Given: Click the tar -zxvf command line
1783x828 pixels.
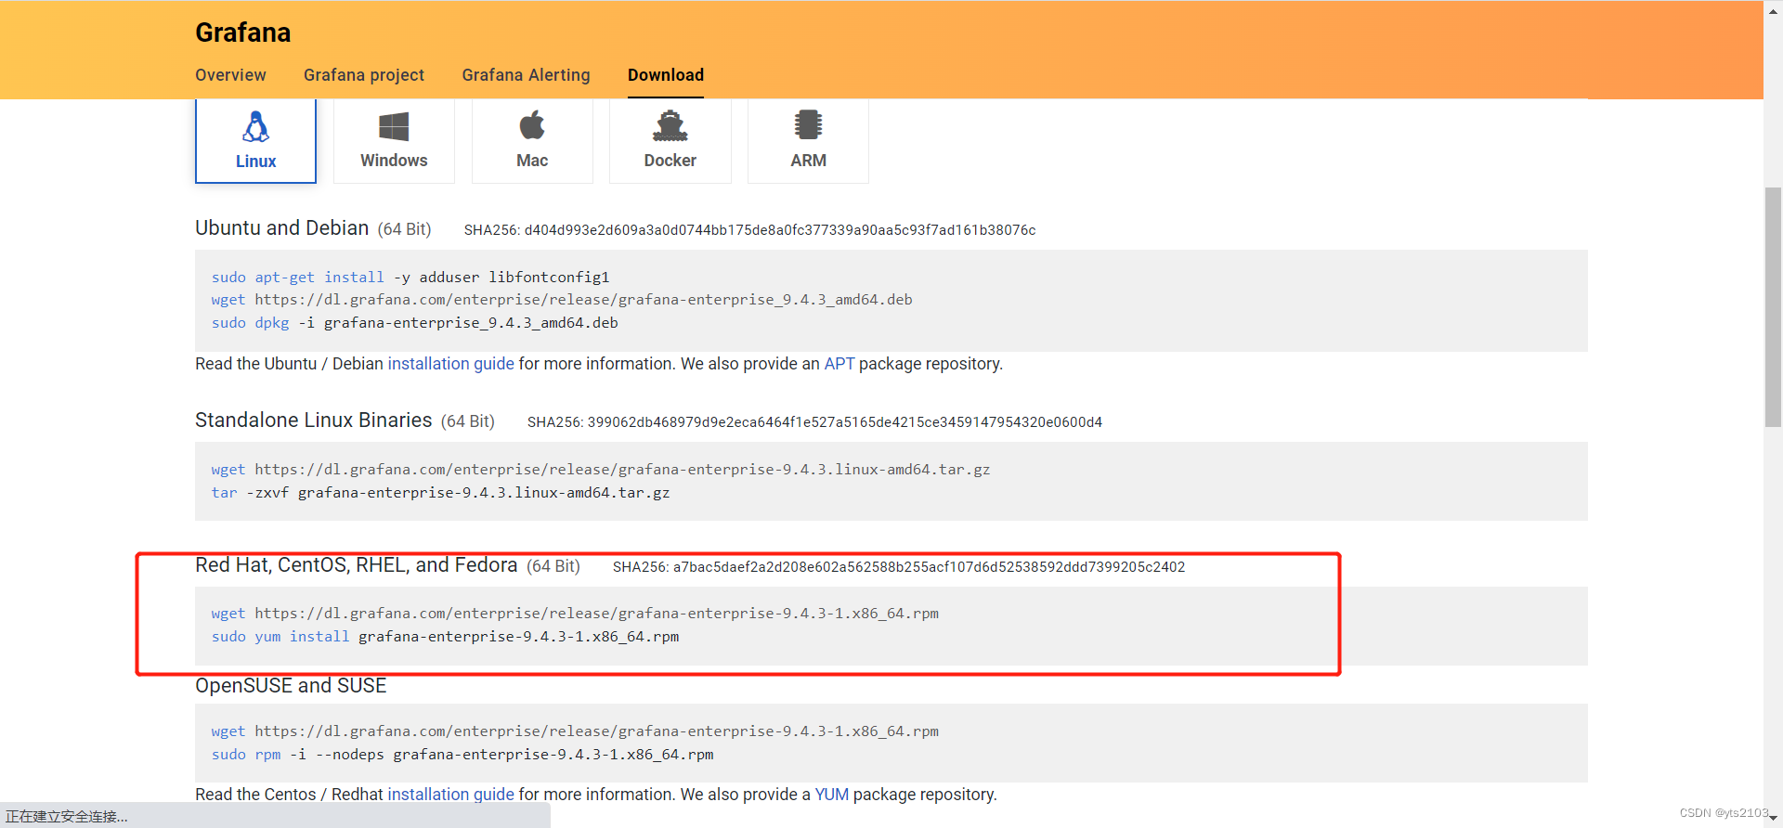Looking at the screenshot, I should (440, 493).
